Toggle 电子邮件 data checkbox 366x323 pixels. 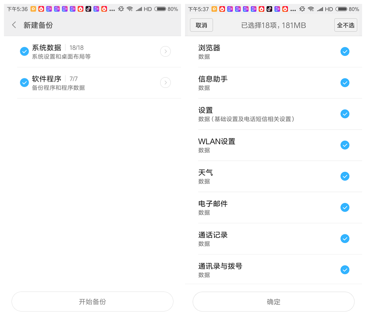click(x=345, y=208)
